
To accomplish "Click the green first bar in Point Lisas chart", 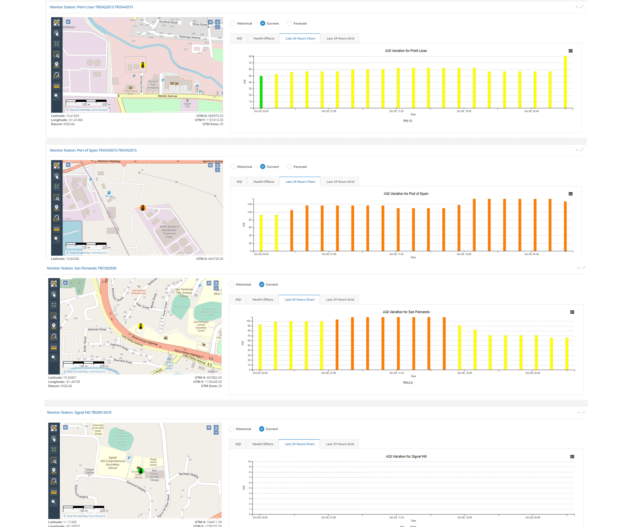I will (261, 92).
